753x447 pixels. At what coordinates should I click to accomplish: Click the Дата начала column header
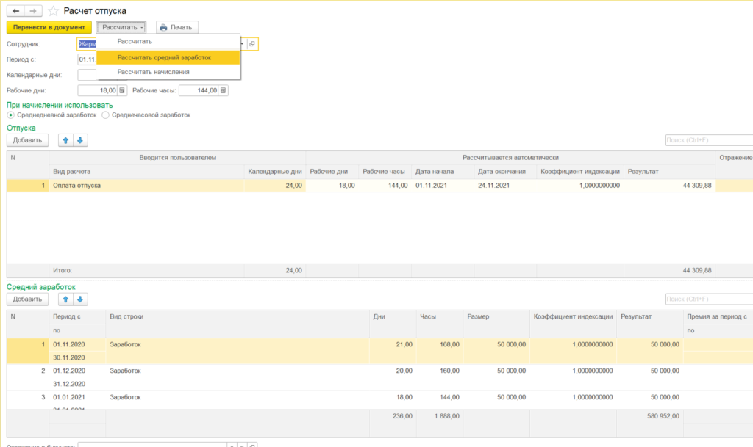[x=442, y=172]
